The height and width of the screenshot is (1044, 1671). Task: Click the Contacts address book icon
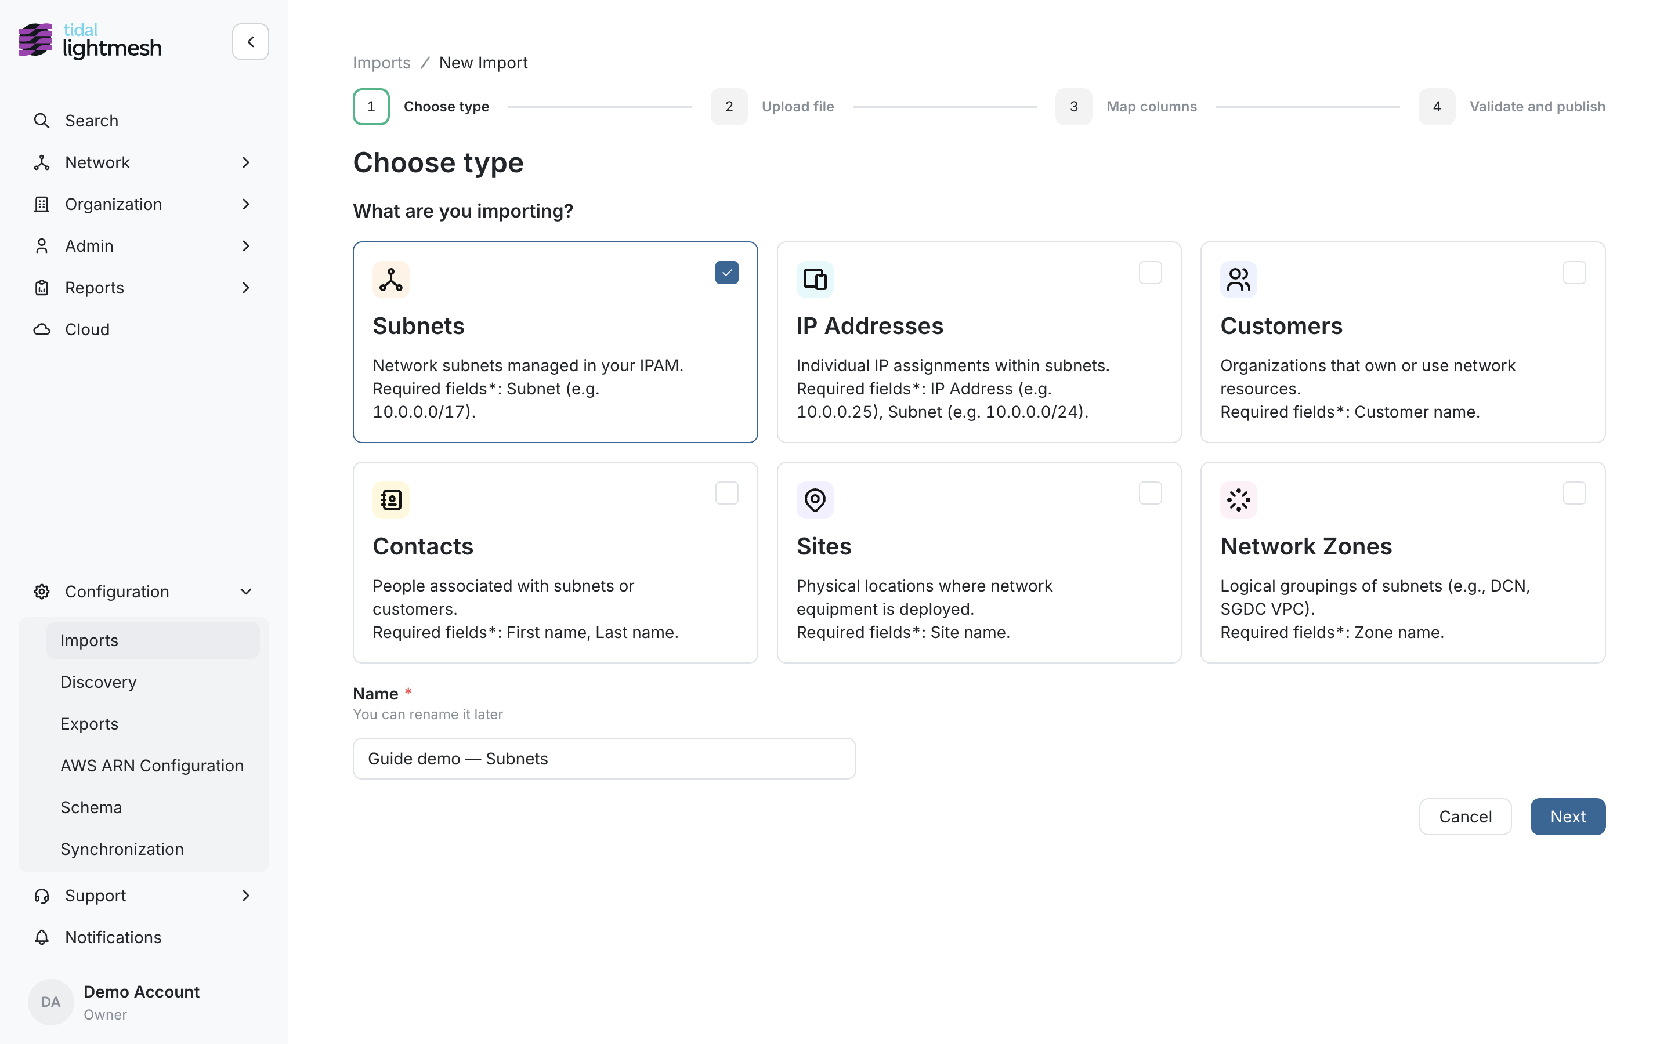[391, 500]
